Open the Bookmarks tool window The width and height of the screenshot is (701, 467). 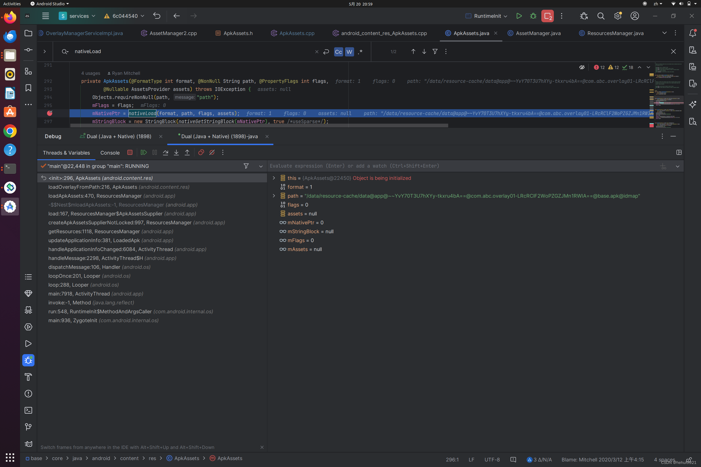coord(28,88)
